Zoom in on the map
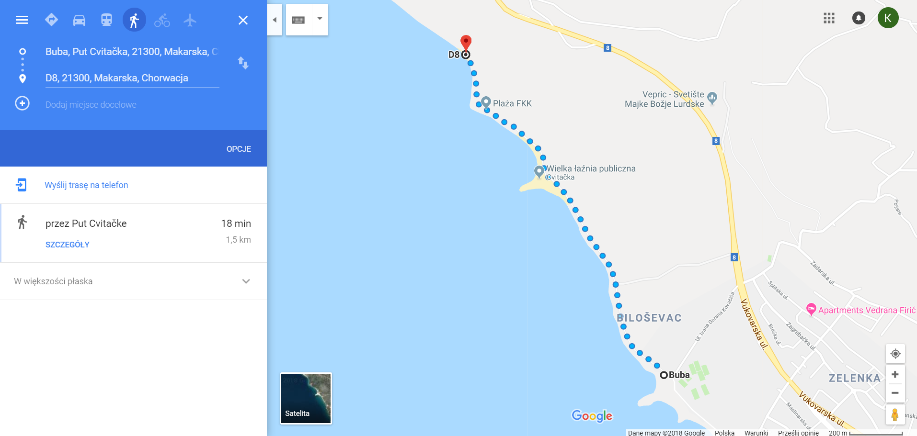 click(895, 374)
